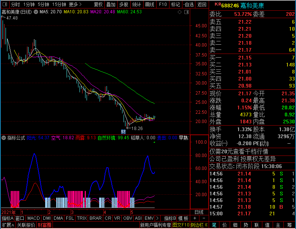Open the 模板 template menu
296x229 pixels.
coord(183,218)
